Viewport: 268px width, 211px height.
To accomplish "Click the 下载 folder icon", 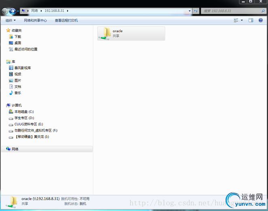I will point(11,36).
